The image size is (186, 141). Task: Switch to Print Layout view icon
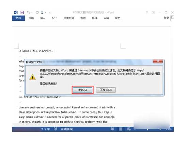(x=121, y=129)
